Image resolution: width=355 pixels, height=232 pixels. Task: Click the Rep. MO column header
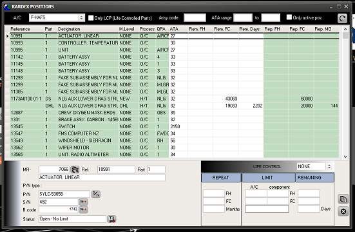(326, 29)
